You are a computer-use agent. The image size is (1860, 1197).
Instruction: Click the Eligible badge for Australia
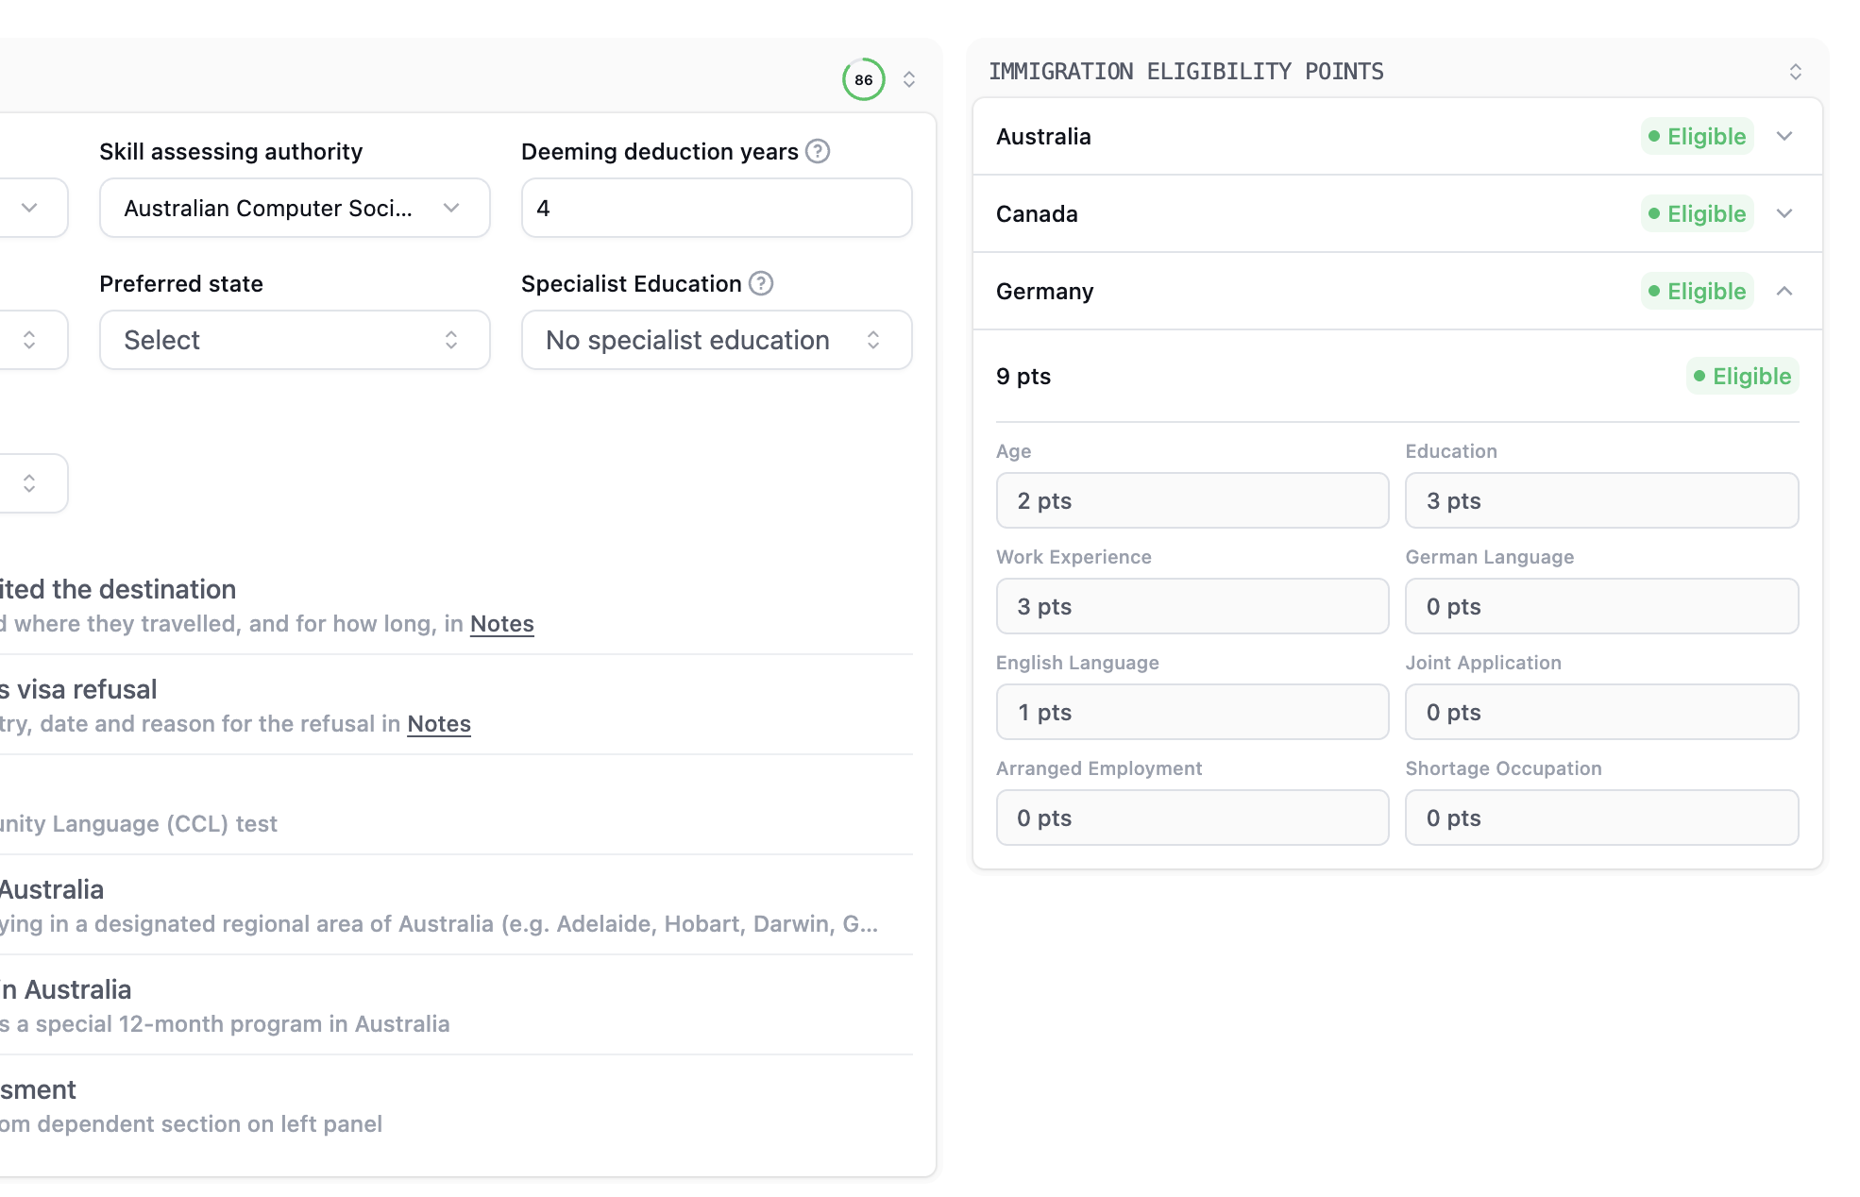tap(1698, 136)
